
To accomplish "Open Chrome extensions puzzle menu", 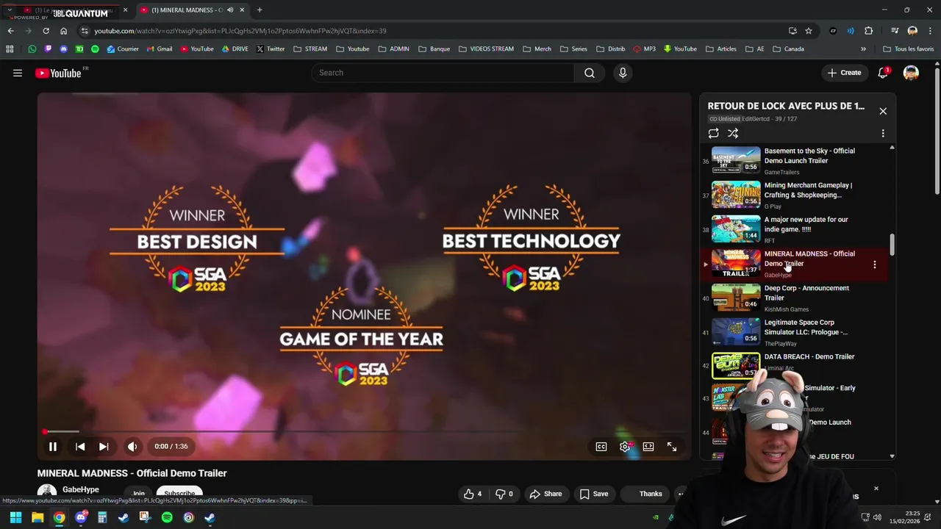I will pos(869,31).
